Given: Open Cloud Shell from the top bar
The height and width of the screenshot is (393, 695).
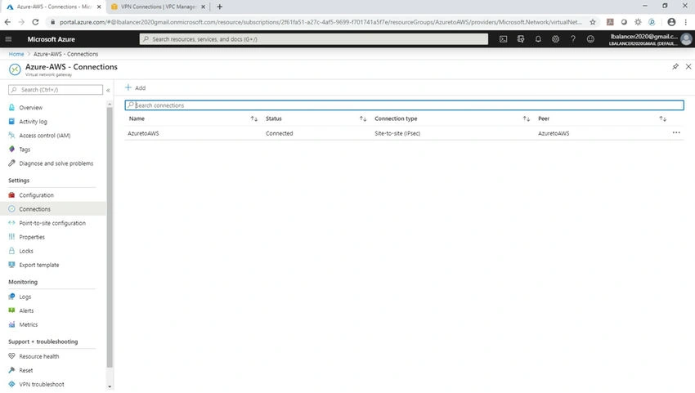Looking at the screenshot, I should pyautogui.click(x=503, y=39).
